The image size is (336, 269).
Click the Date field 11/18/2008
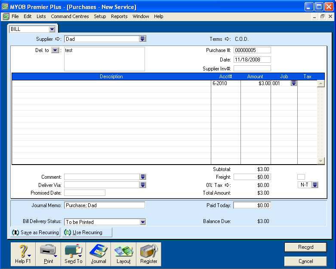point(252,59)
